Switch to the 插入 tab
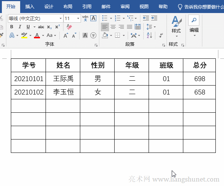 (x=30, y=7)
